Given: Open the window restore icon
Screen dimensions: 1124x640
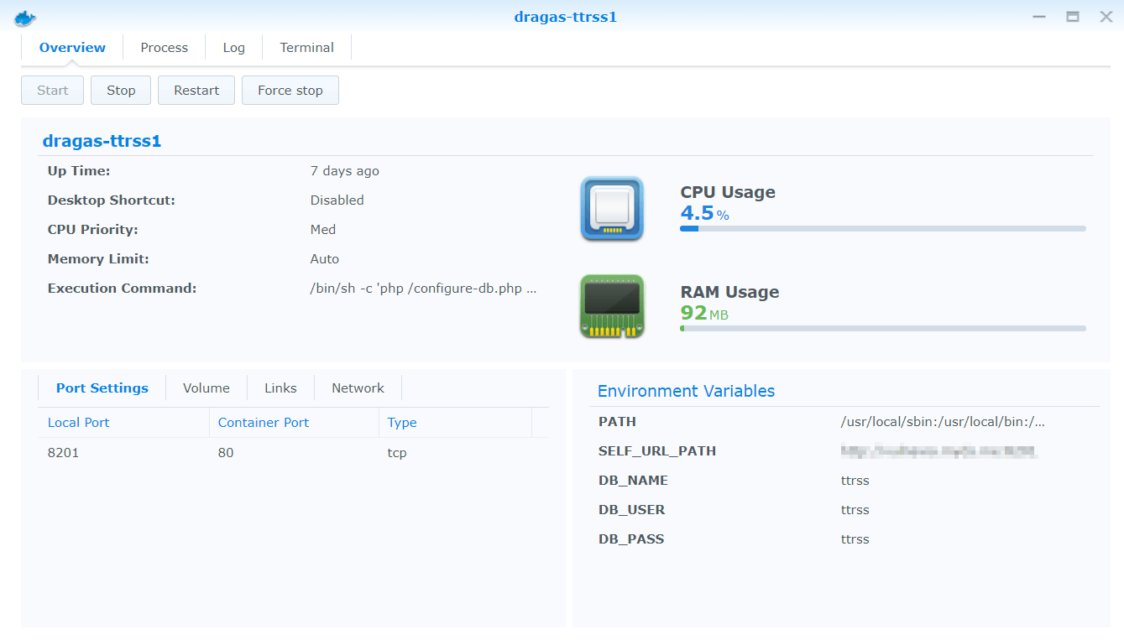Looking at the screenshot, I should (1072, 16).
